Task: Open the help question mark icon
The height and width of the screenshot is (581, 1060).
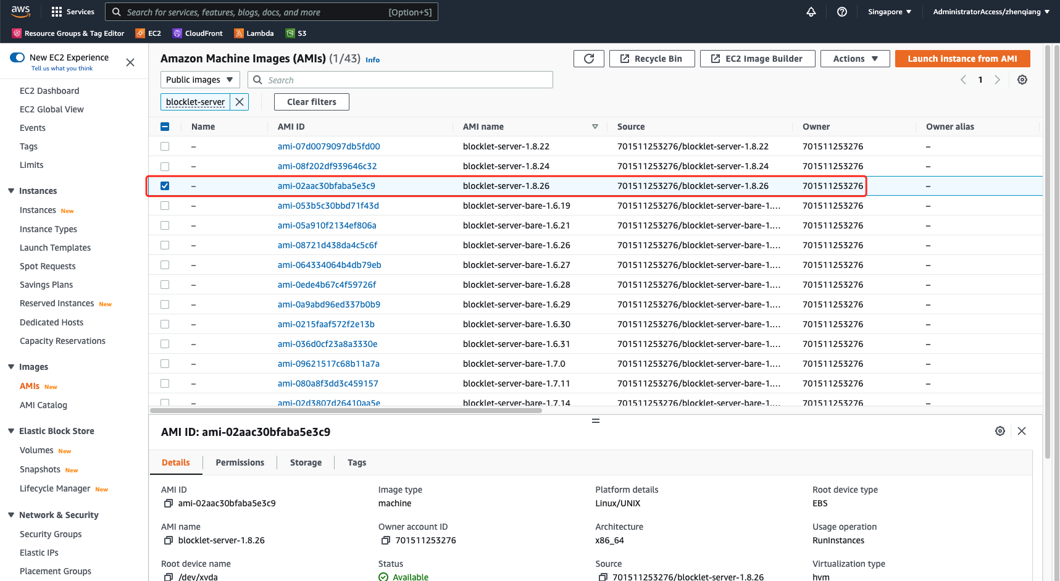Action: [841, 12]
